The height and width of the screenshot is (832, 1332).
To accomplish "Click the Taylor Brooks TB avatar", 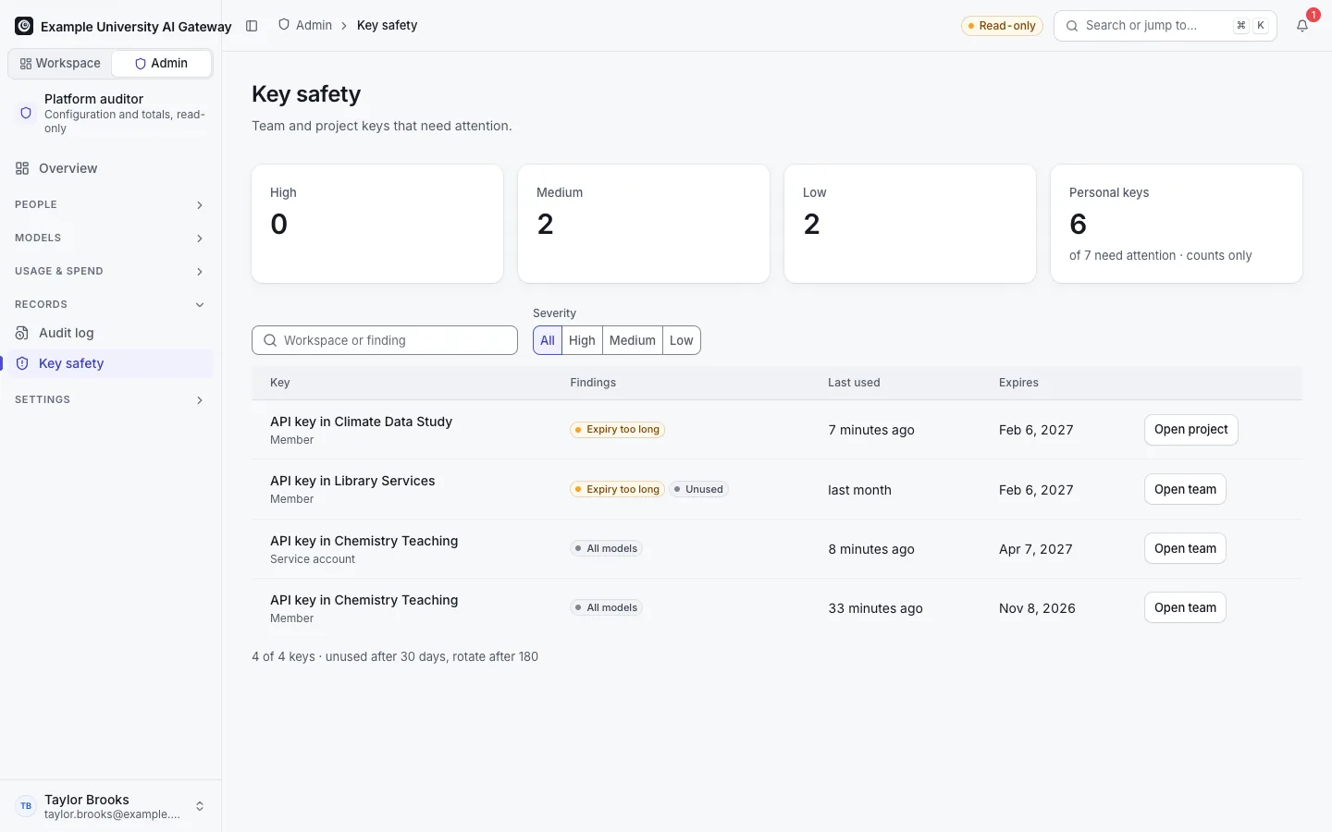I will (26, 806).
